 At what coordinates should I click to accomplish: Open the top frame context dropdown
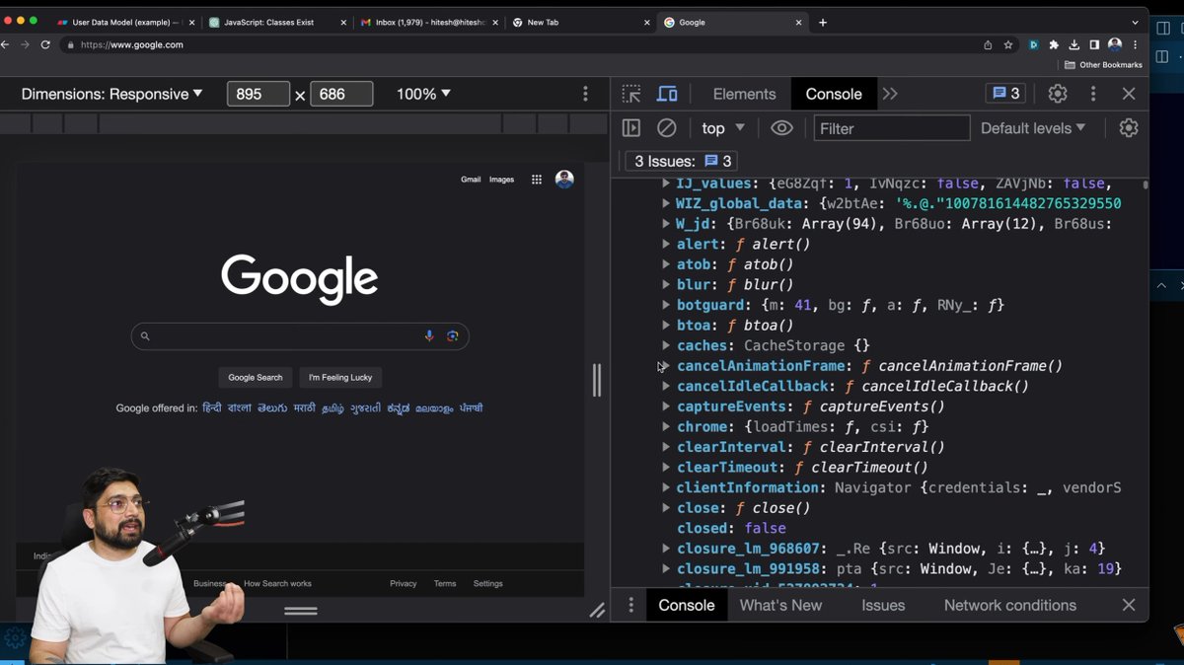tap(721, 127)
